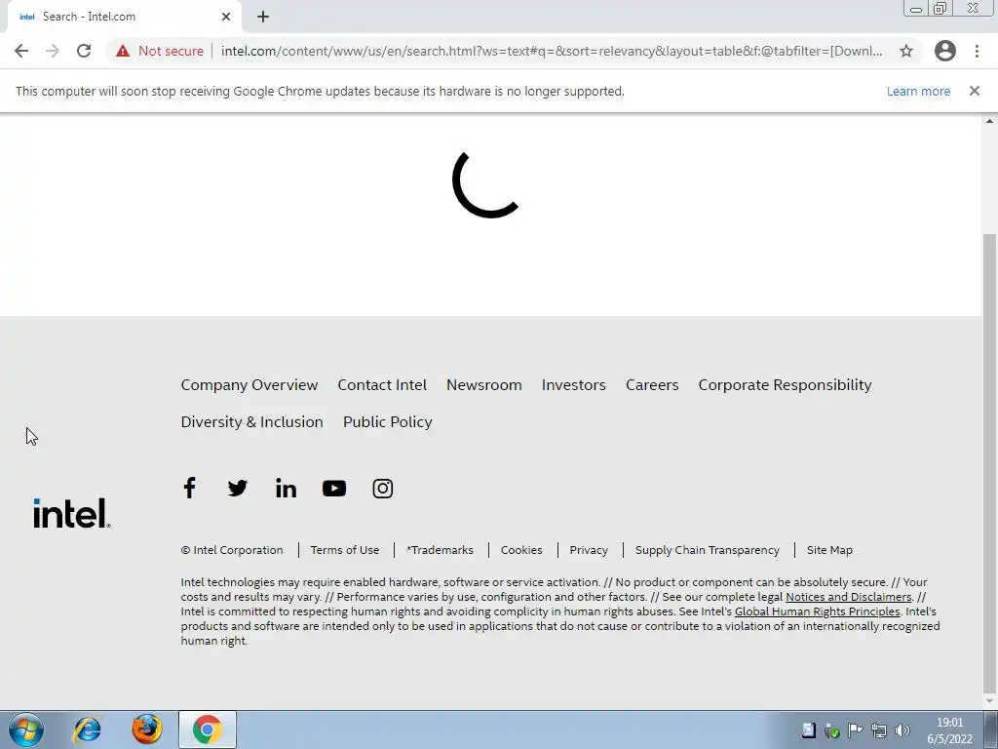998x749 pixels.
Task: Click the Not secure warning icon
Action: click(x=123, y=51)
